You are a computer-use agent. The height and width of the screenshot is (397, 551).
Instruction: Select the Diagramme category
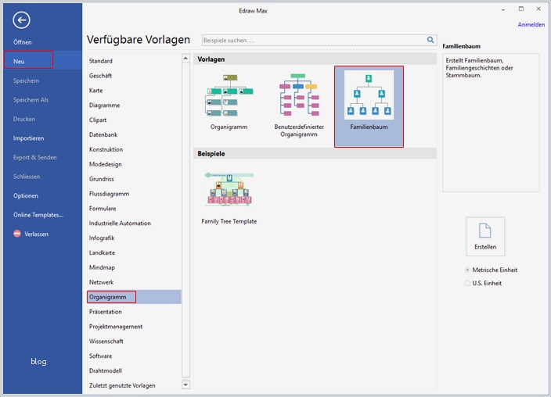(x=104, y=106)
